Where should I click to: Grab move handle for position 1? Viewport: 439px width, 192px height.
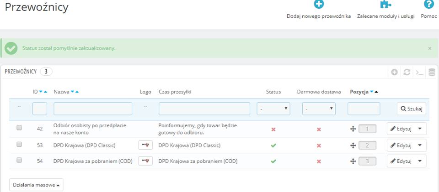click(x=353, y=129)
